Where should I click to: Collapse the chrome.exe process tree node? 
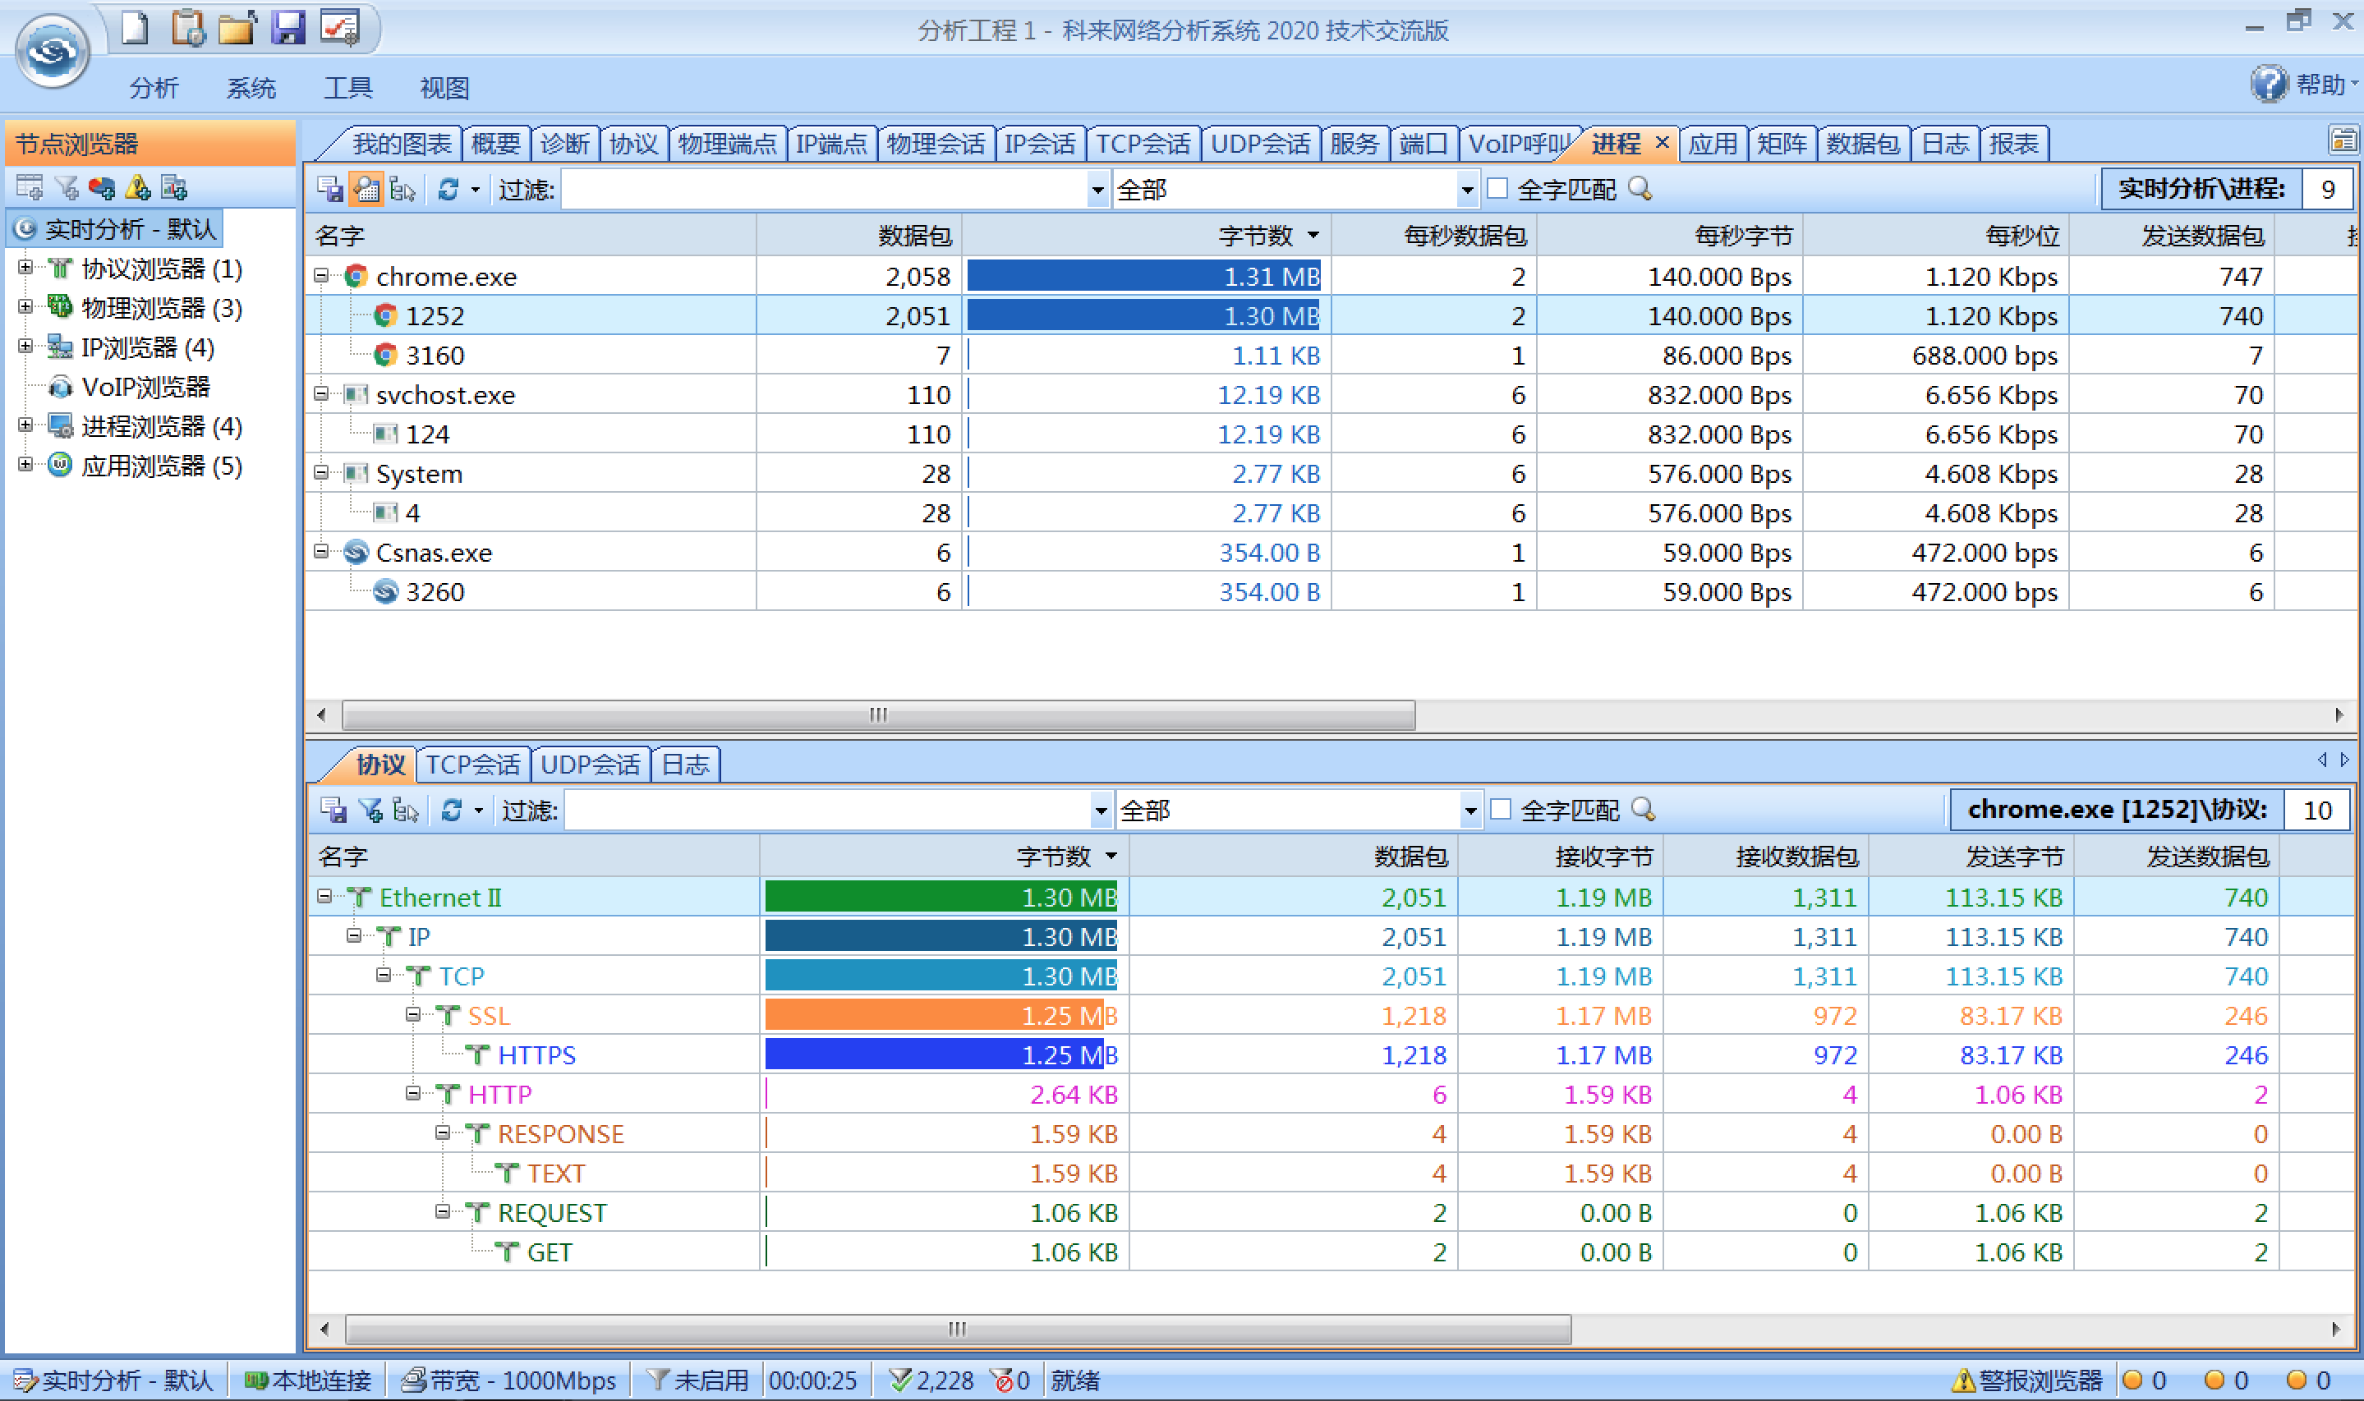tap(321, 276)
